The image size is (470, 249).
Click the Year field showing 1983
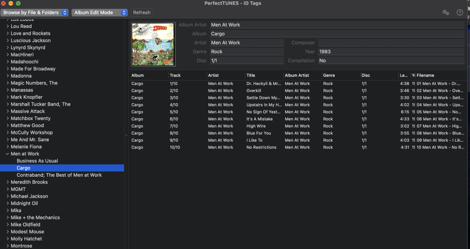391,51
